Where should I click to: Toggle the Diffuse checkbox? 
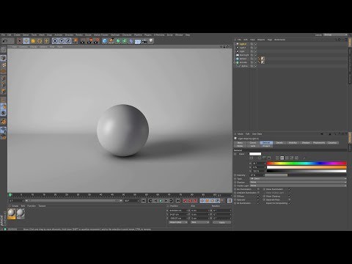258,196
